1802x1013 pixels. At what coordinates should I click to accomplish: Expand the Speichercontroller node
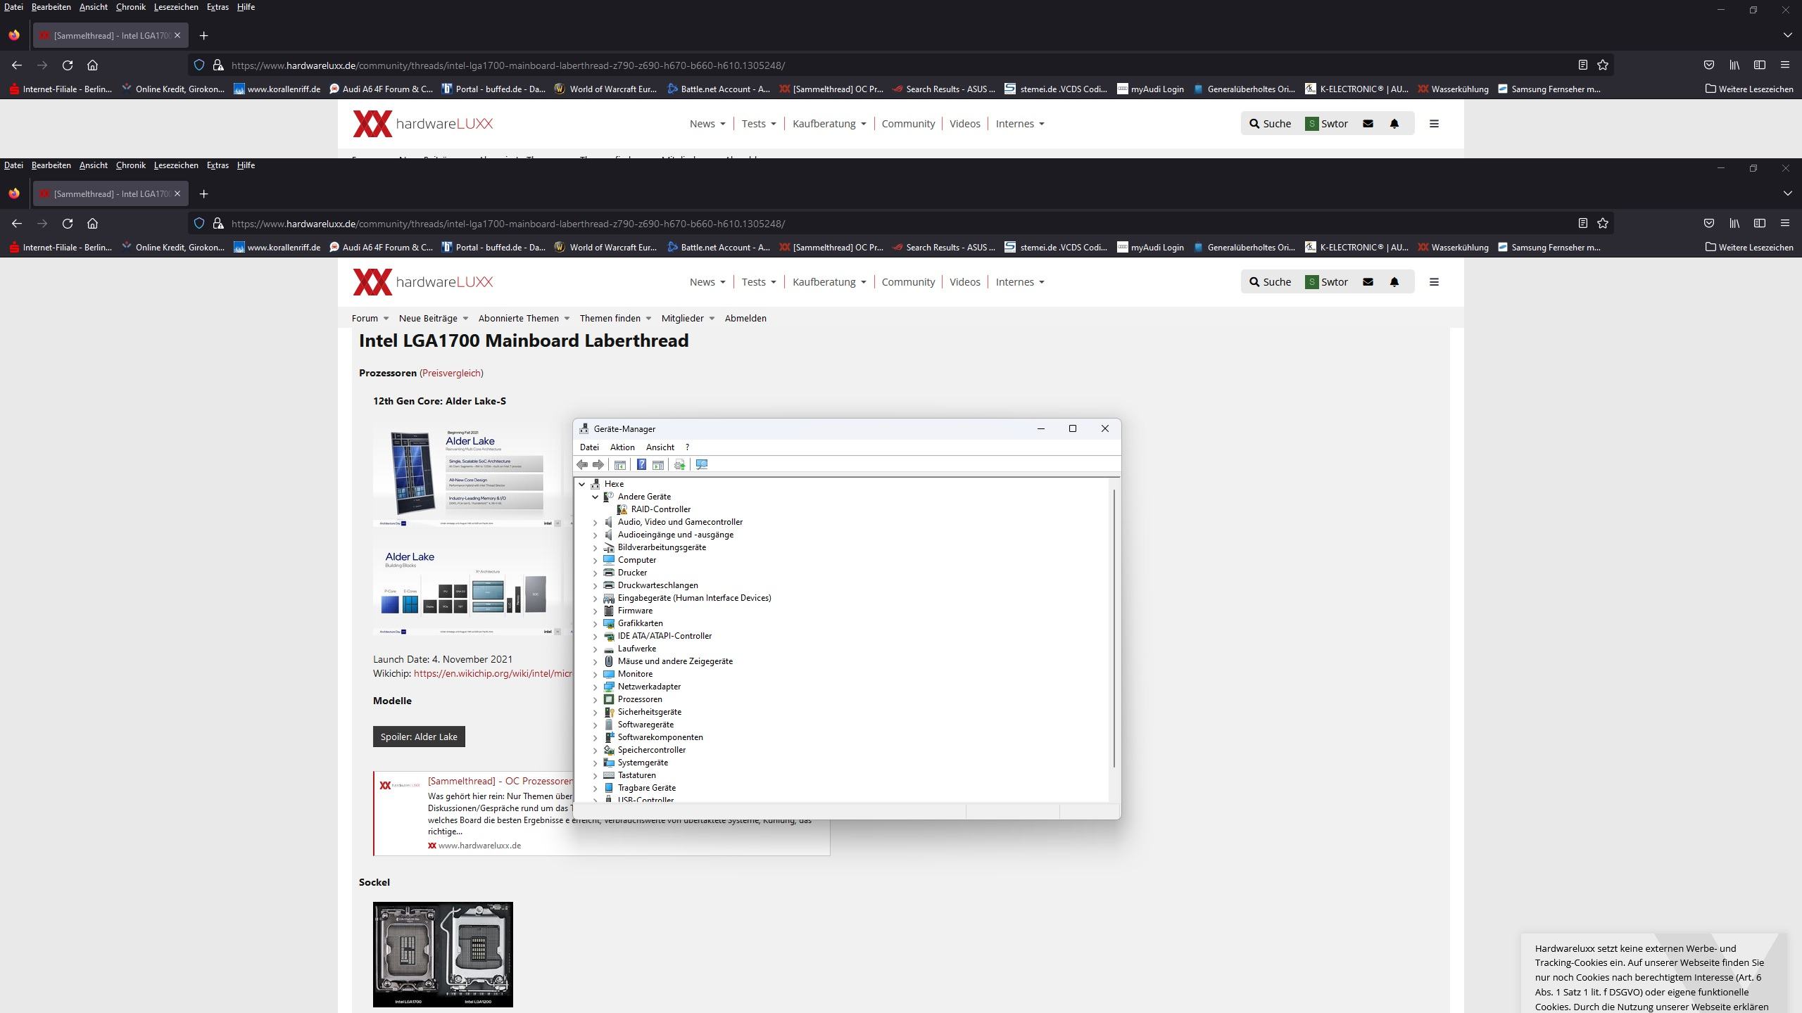(x=596, y=750)
